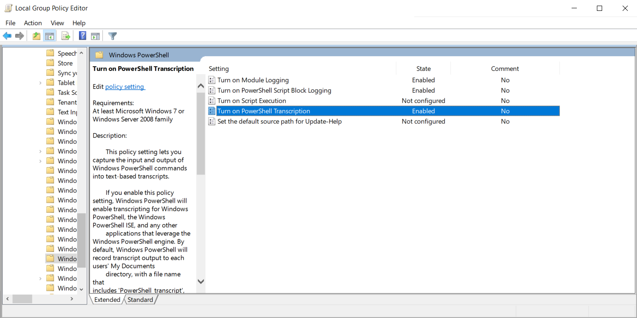Switch to the Standard tab
The height and width of the screenshot is (318, 637).
[140, 300]
